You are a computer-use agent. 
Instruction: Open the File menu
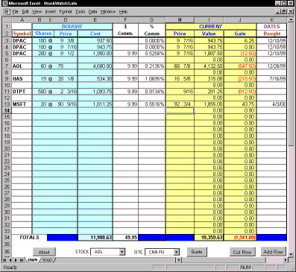16,12
